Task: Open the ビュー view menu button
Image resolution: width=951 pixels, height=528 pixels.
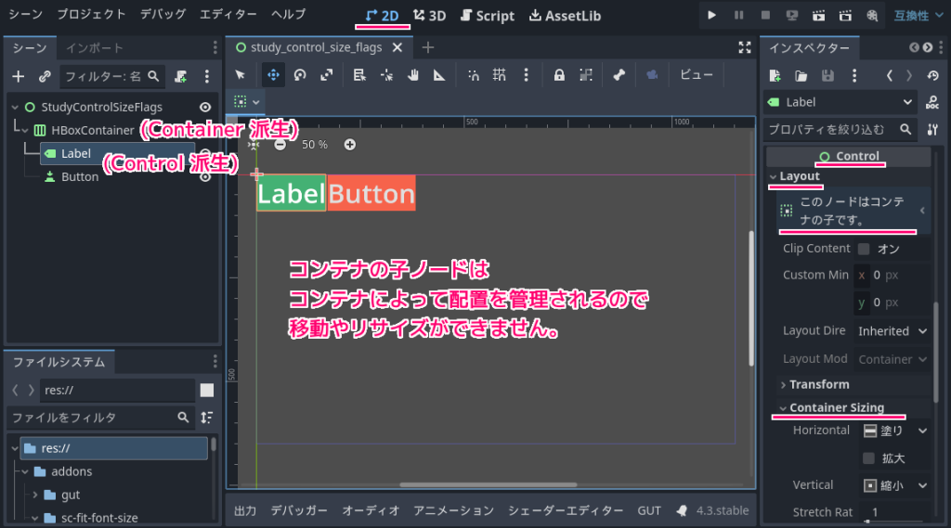Action: click(697, 75)
